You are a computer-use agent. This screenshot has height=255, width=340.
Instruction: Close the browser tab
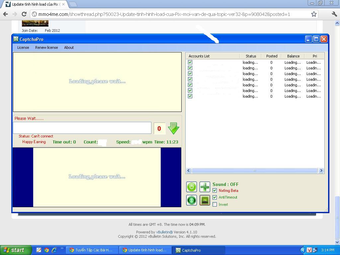pos(63,4)
